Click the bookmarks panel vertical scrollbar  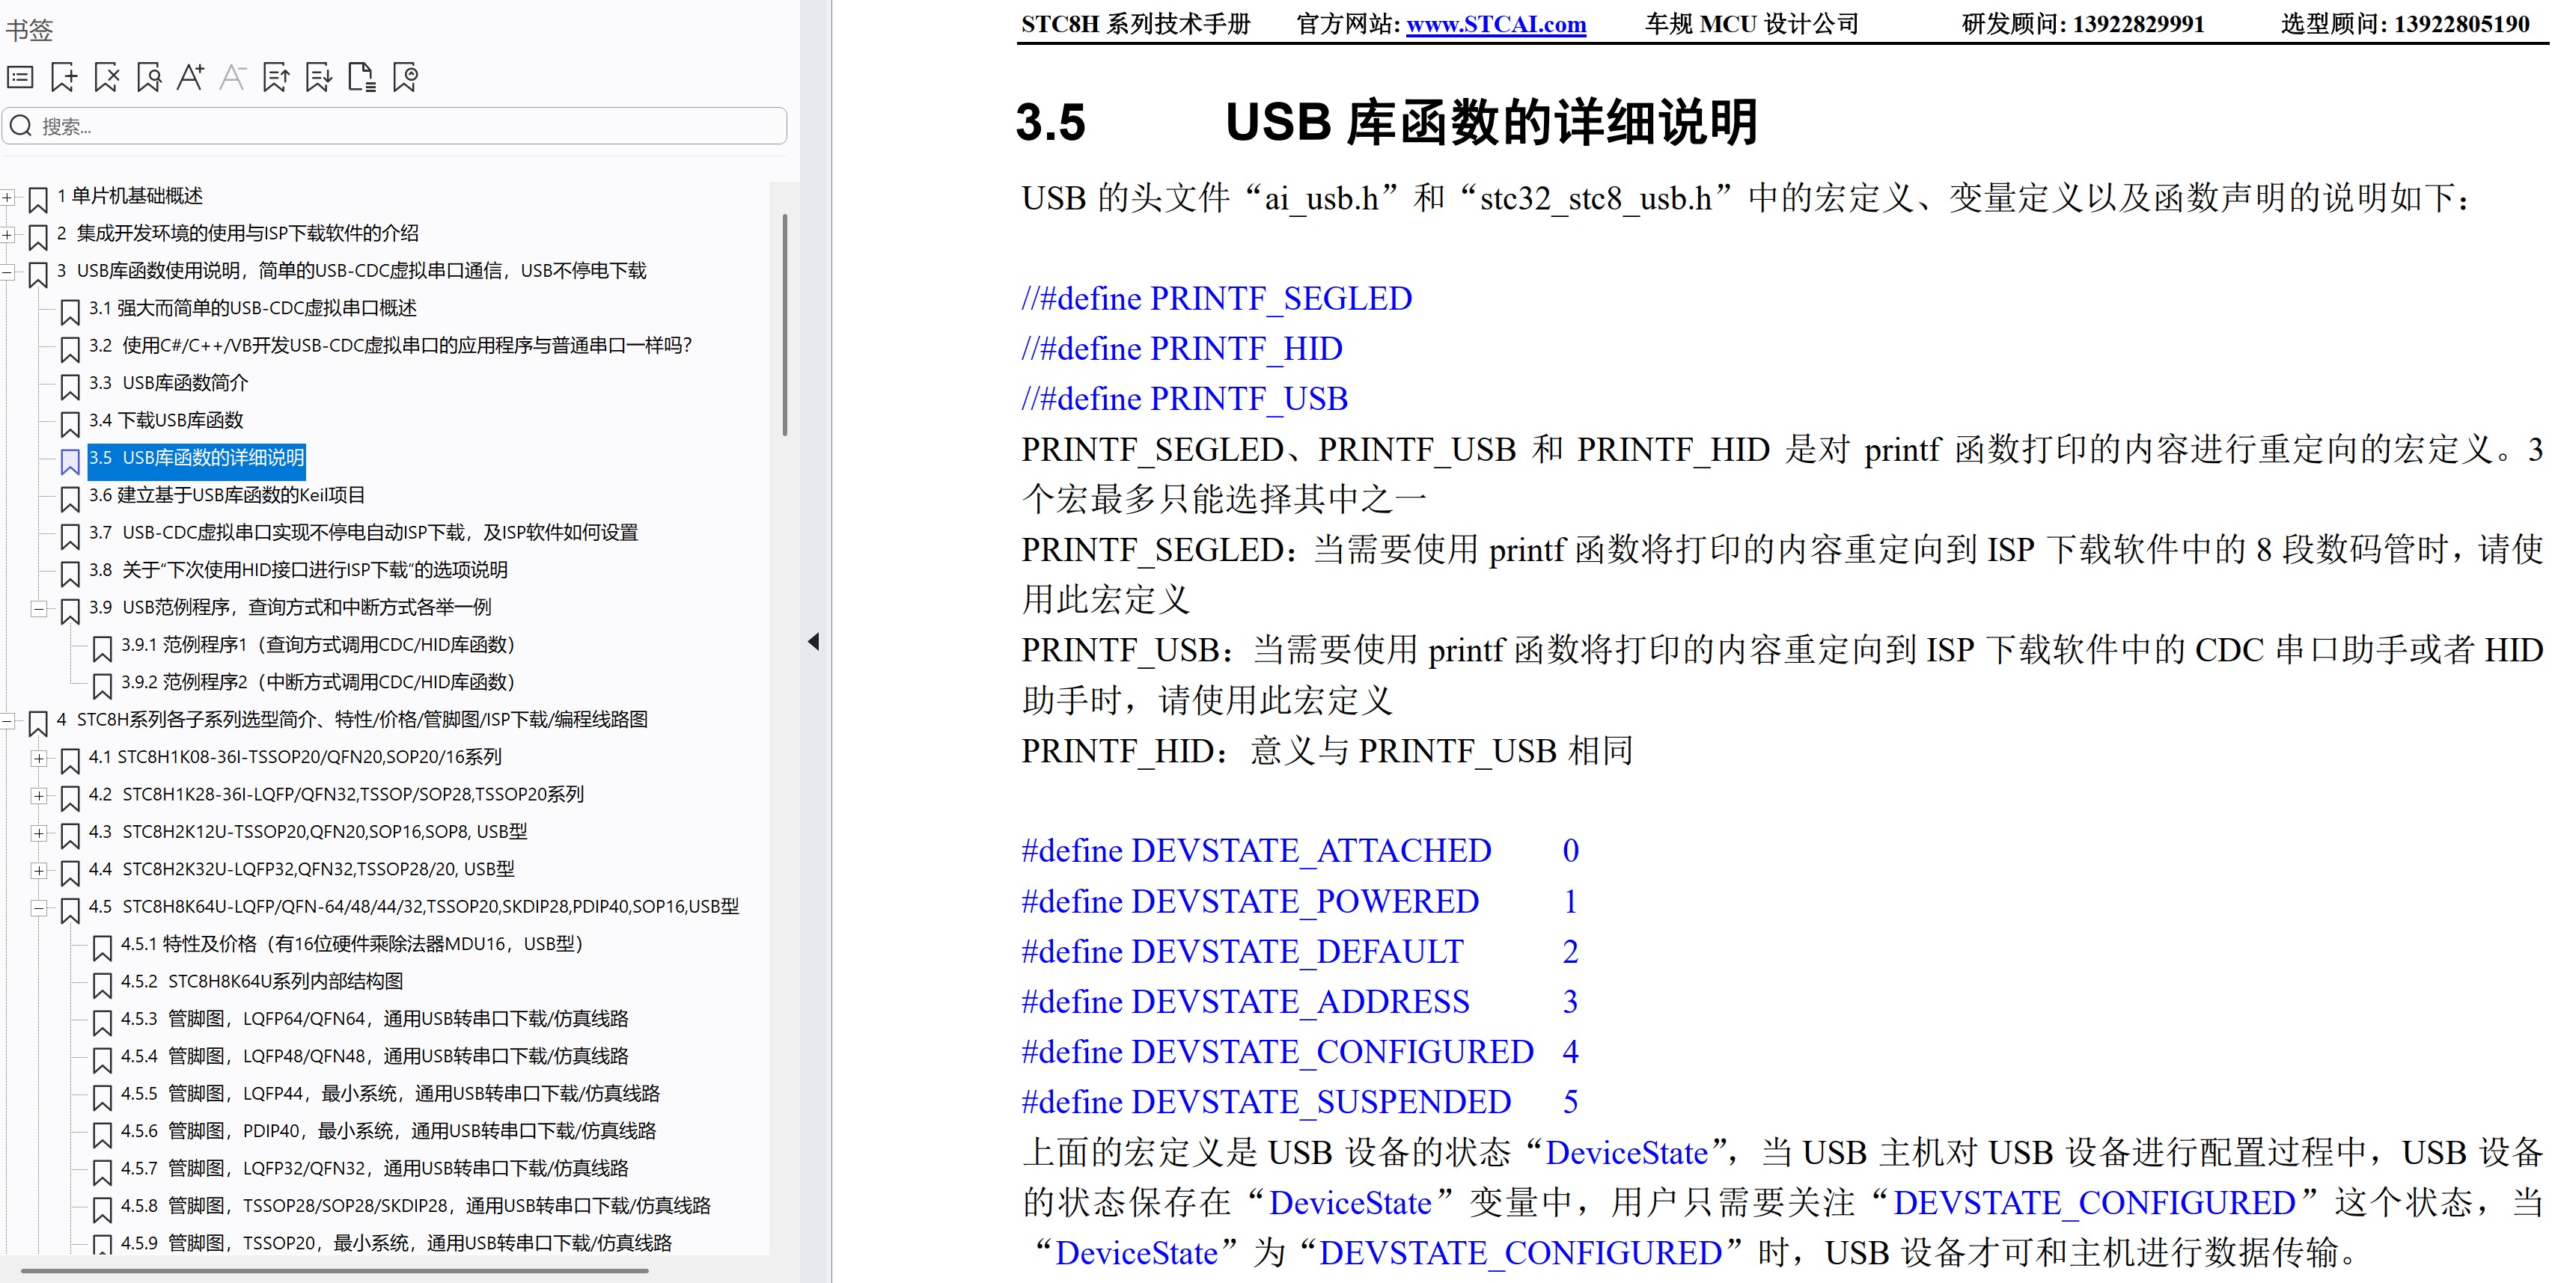784,325
